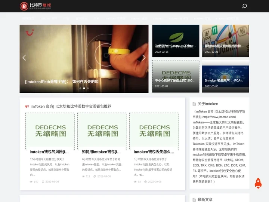The image size is (269, 202).
Task: Click the 2022-05-03 date on FCA card
Action: 211,86
